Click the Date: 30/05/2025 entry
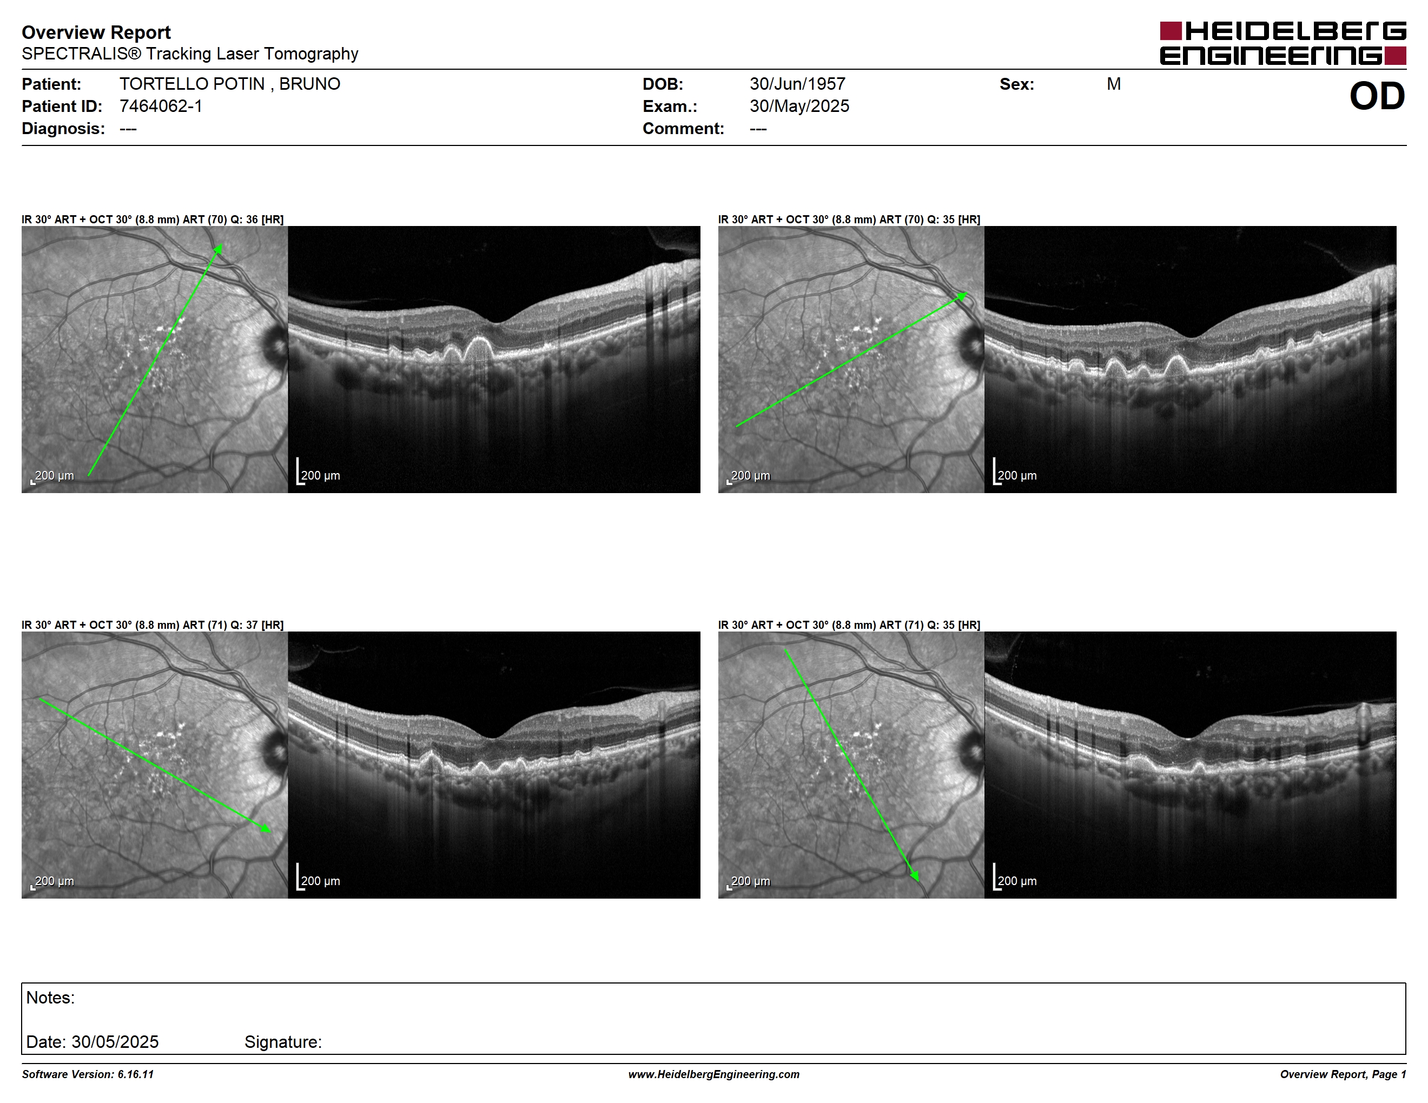 (92, 1041)
